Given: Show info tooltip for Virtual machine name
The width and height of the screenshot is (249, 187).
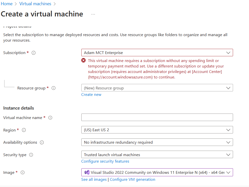Looking at the screenshot, I should point(50,118).
